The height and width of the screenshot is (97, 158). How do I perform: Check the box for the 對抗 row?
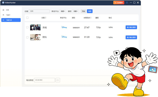(x=27, y=37)
